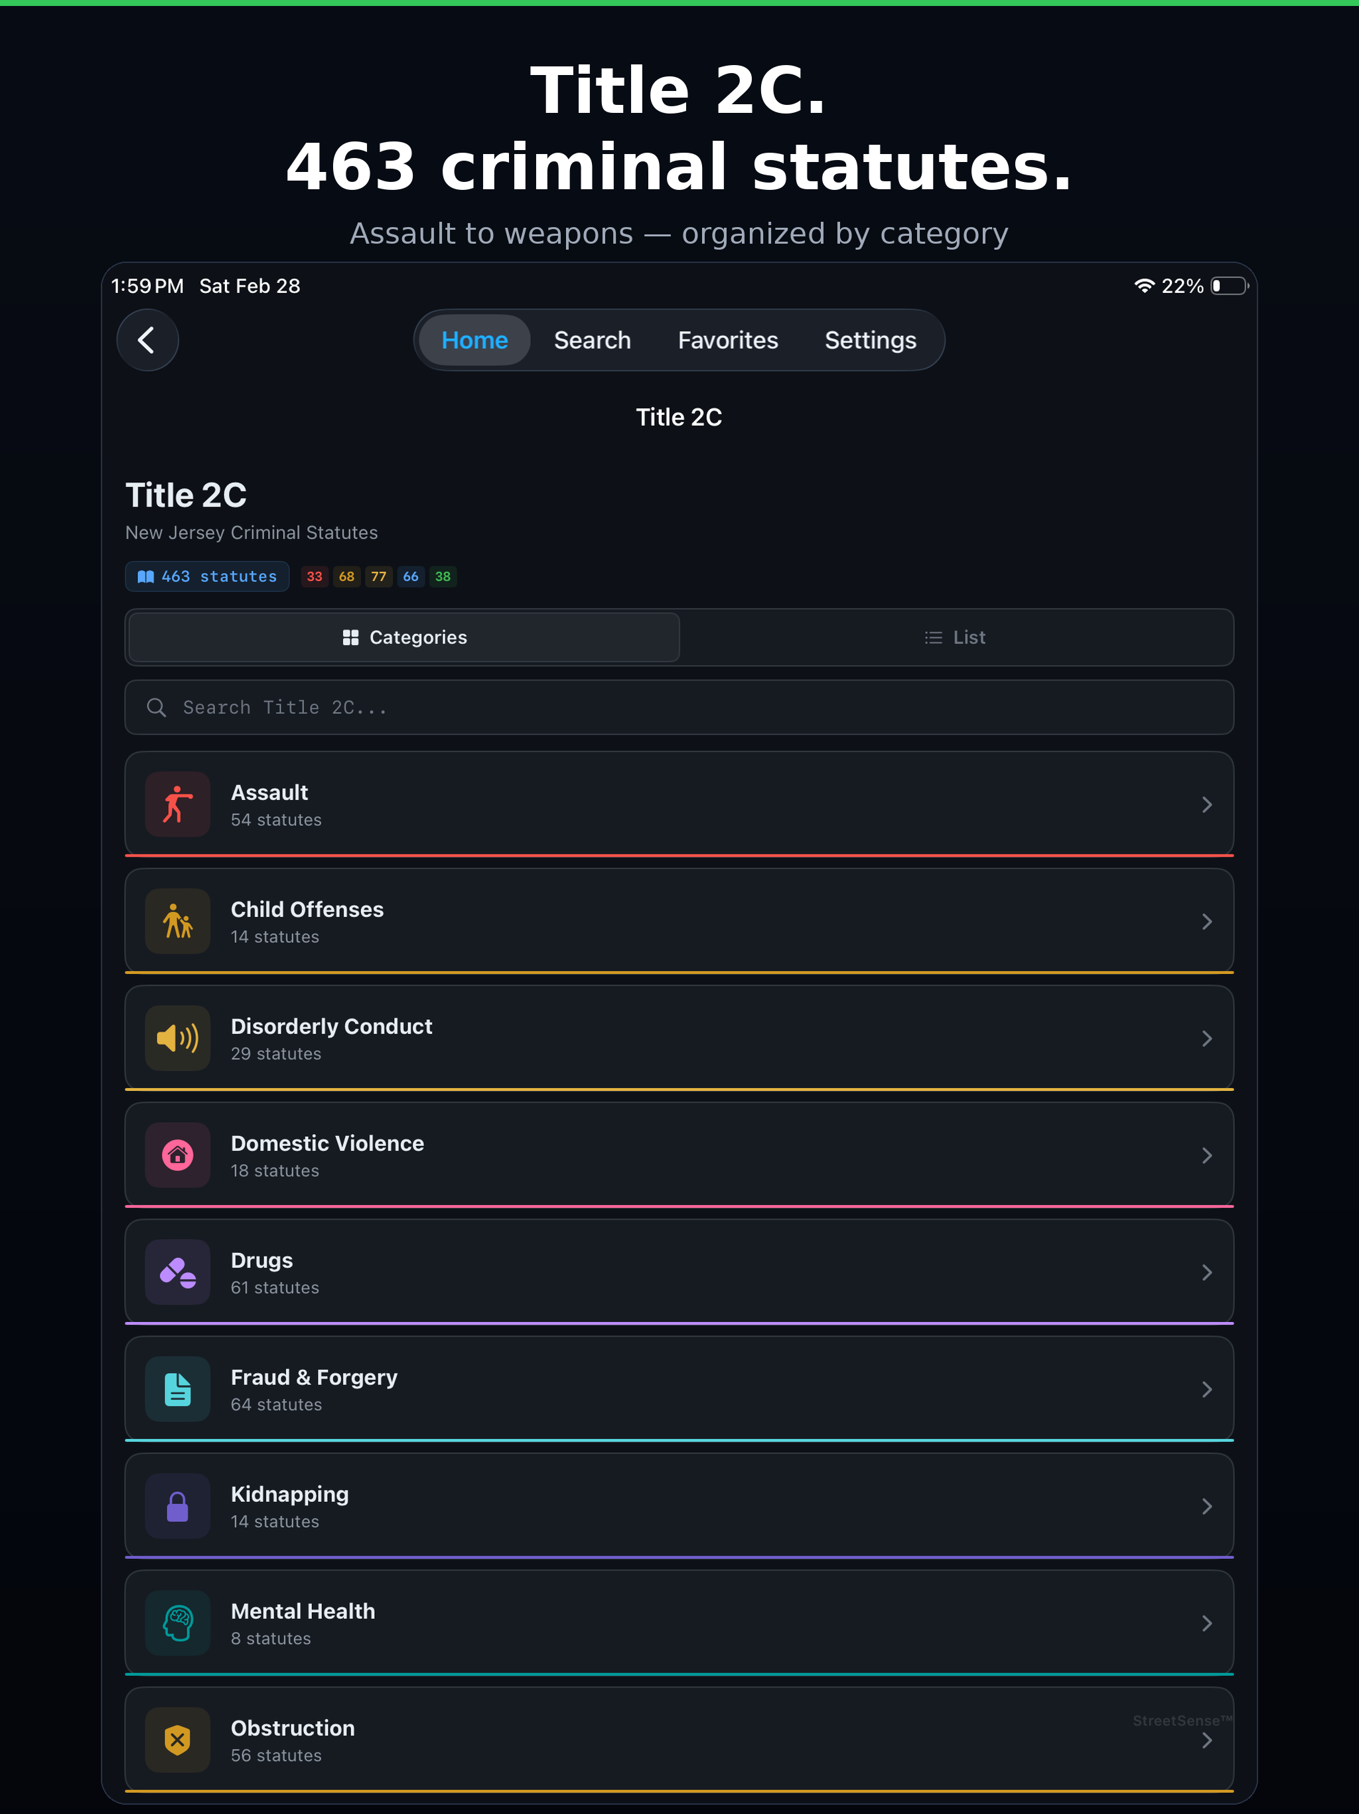Click the blue 66 count badge
Image resolution: width=1359 pixels, height=1814 pixels.
click(411, 576)
